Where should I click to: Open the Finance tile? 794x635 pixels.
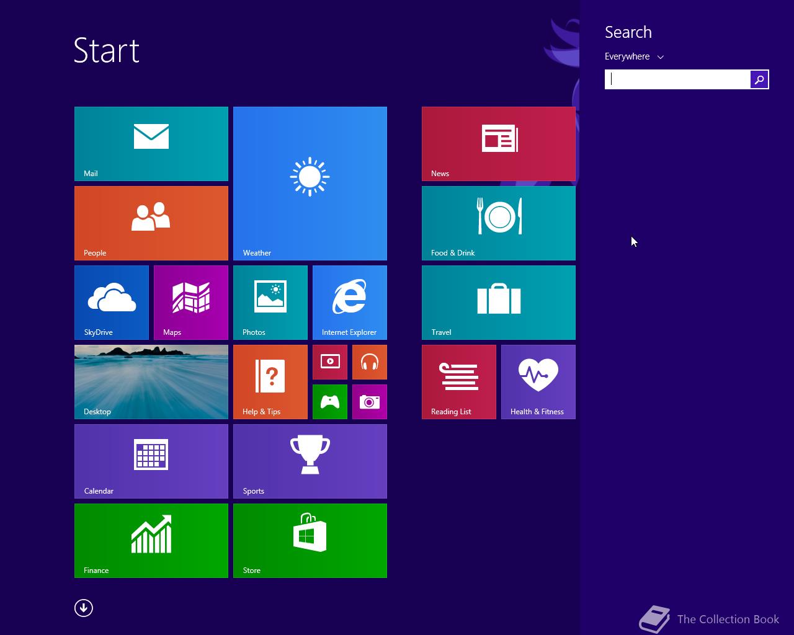pyautogui.click(x=151, y=541)
